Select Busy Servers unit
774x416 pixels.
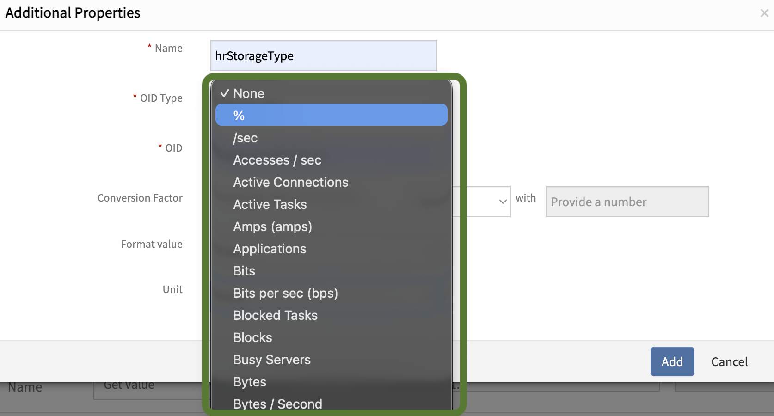point(272,360)
